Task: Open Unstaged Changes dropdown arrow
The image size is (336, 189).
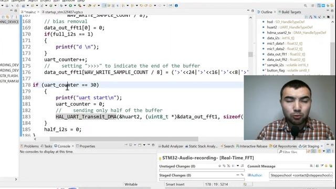Action: tap(238, 166)
